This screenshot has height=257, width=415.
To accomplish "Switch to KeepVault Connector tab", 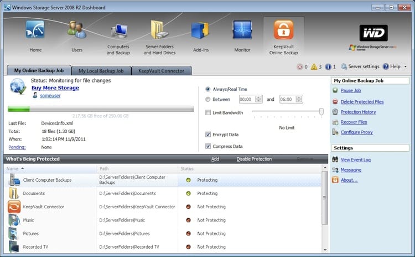I will tap(161, 71).
